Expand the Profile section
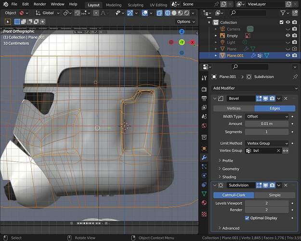The height and width of the screenshot is (241, 301). tap(225, 161)
